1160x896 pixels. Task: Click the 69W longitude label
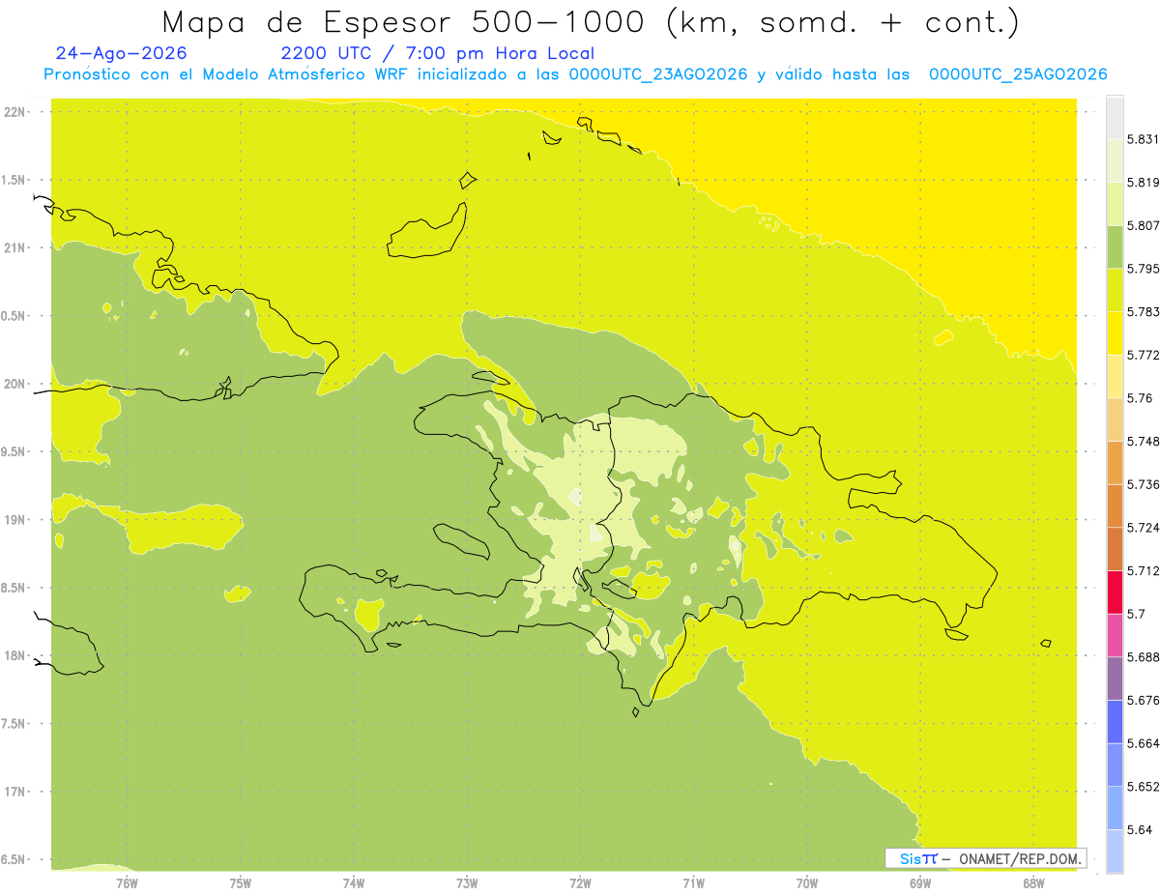pyautogui.click(x=920, y=883)
